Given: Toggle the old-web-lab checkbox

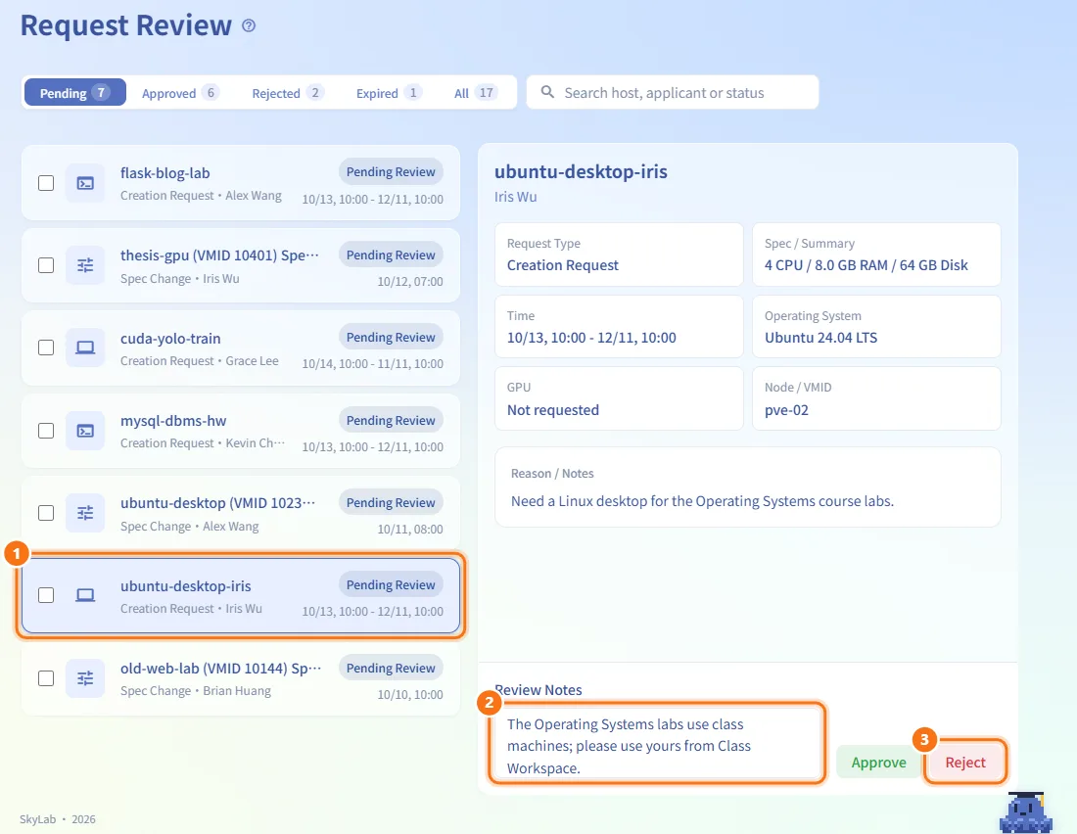Looking at the screenshot, I should pos(46,678).
